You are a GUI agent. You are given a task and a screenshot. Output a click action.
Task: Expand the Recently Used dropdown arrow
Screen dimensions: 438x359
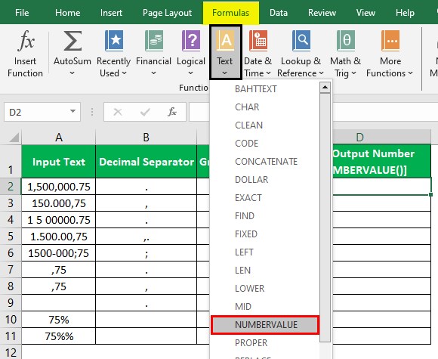pyautogui.click(x=125, y=73)
